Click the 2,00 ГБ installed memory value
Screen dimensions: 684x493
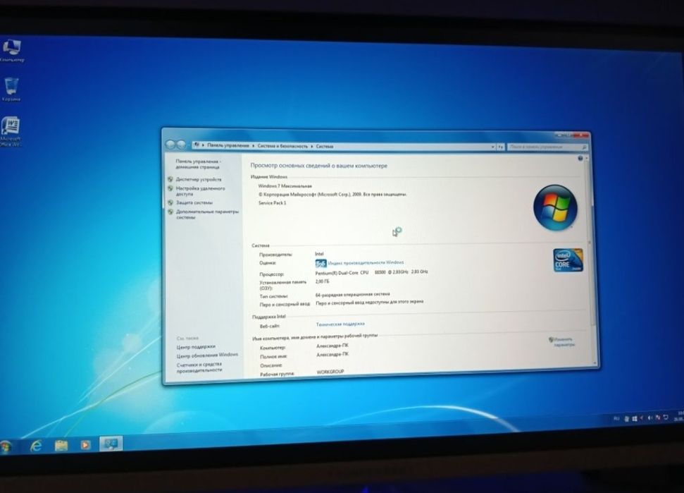click(322, 281)
